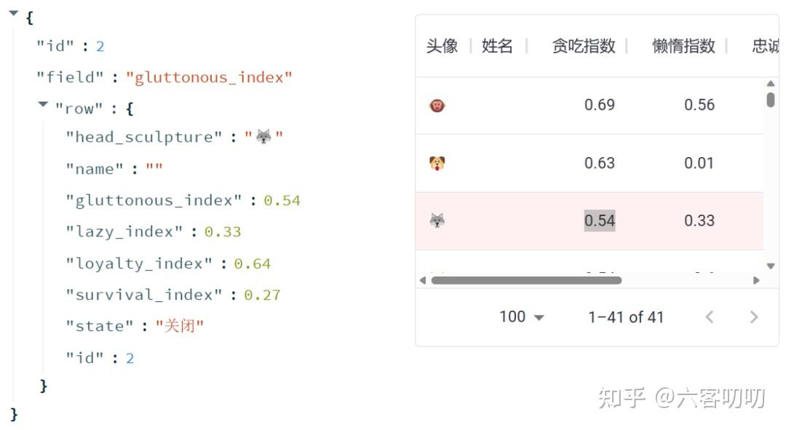The width and height of the screenshot is (786, 430).
Task: Click the 0.69 gluttony cell
Action: tap(600, 105)
